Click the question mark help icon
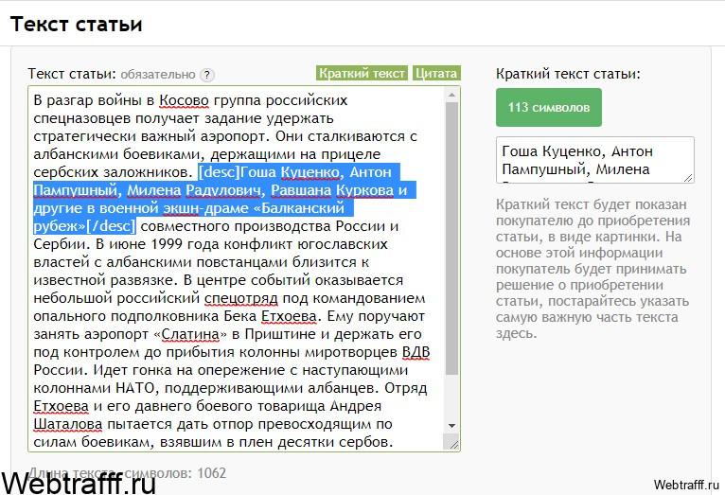 207,75
